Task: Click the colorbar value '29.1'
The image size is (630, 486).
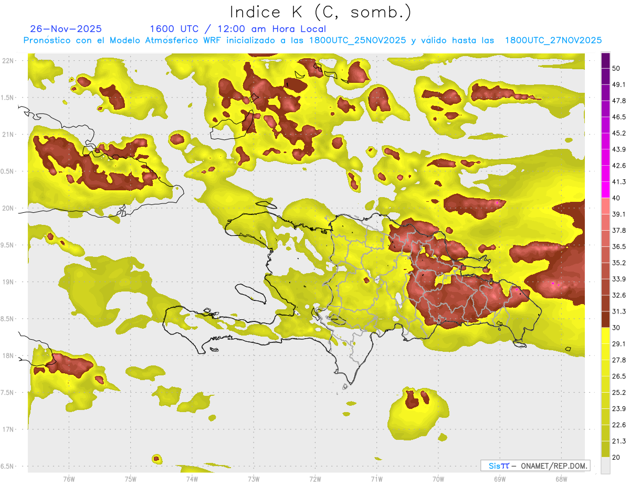Action: [x=618, y=344]
